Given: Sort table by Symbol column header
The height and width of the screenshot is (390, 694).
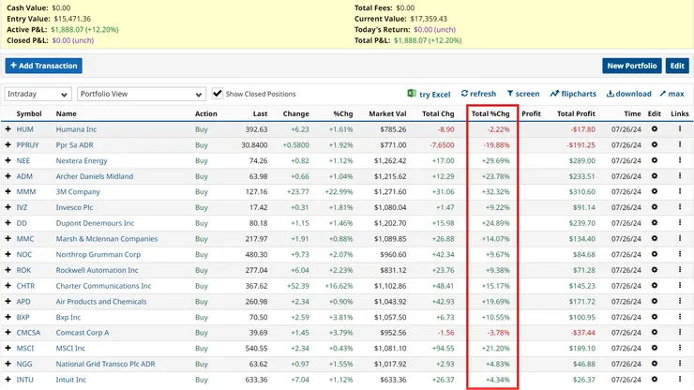Looking at the screenshot, I should 28,113.
